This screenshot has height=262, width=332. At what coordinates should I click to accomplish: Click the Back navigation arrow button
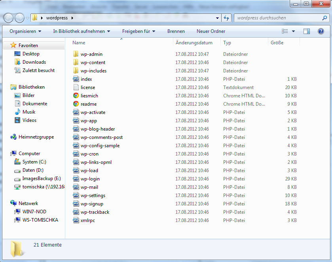[x=8, y=18]
